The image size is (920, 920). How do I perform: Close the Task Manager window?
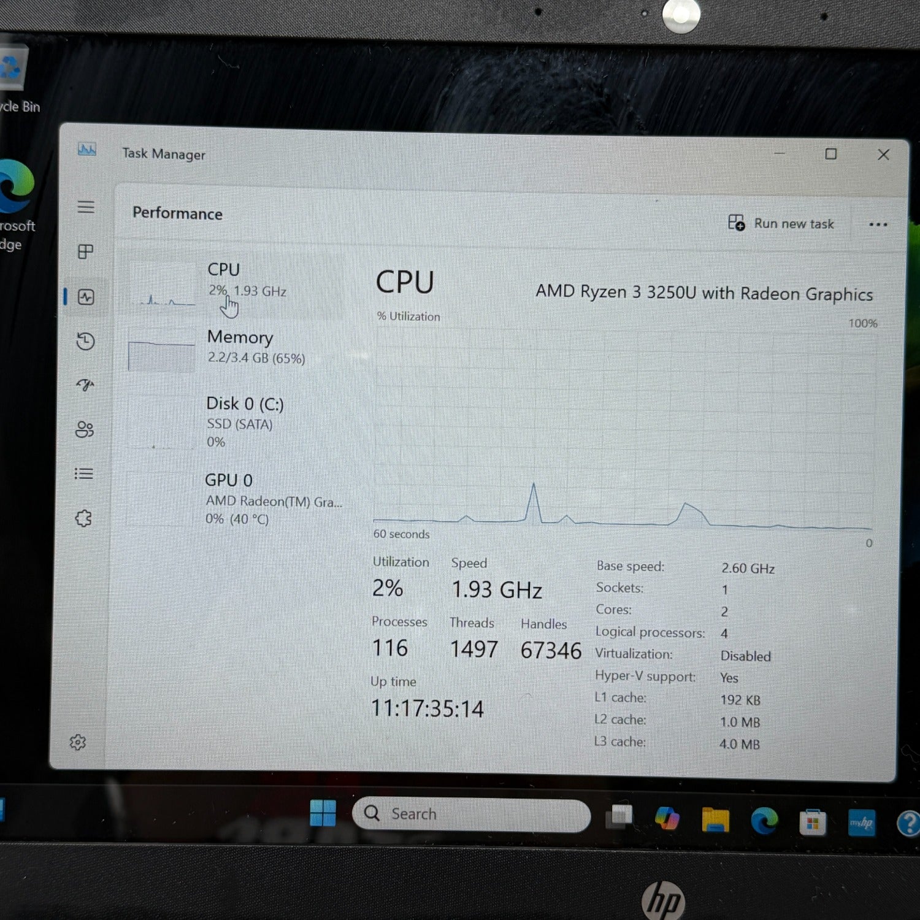coord(883,155)
